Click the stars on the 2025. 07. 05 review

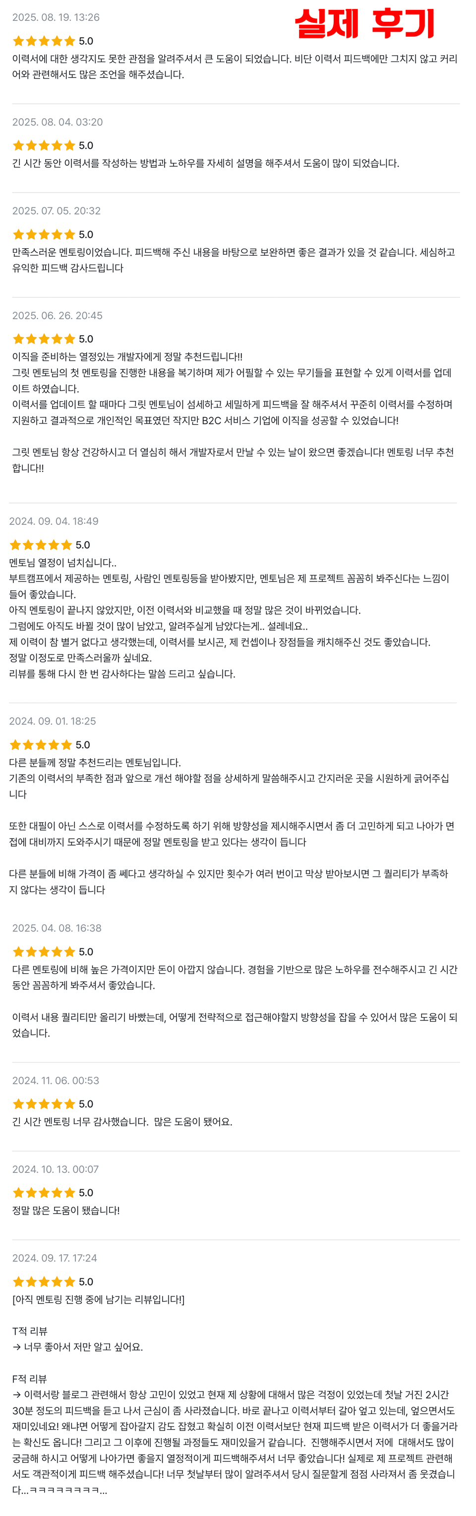click(44, 234)
